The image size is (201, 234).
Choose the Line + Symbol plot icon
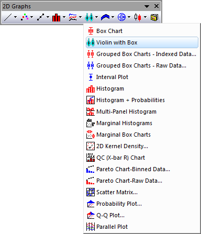pos(40,17)
